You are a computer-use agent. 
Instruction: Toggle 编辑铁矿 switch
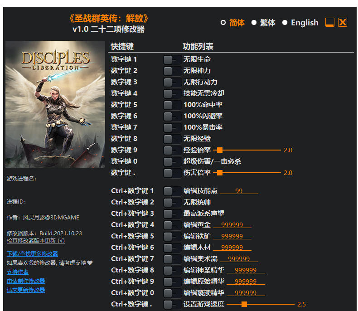[172, 237]
